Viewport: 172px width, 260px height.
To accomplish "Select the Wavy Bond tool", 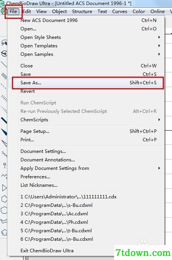I will [4, 154].
